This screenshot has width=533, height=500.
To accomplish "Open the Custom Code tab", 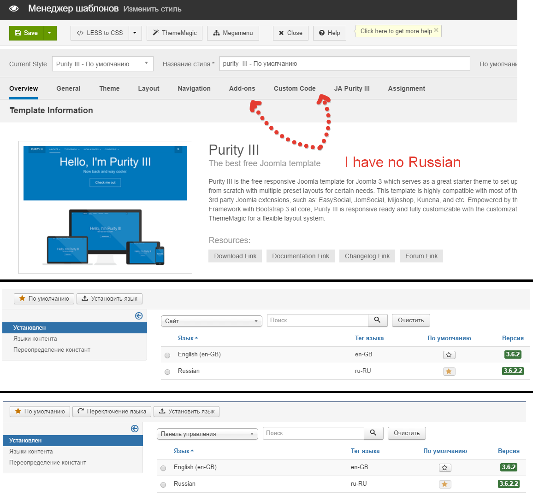I will click(295, 88).
